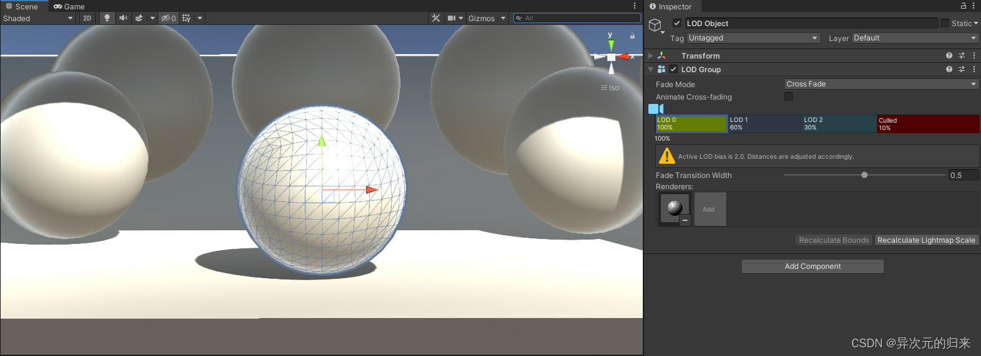Open LOD Group context menu
This screenshot has height=356, width=981.
[974, 69]
